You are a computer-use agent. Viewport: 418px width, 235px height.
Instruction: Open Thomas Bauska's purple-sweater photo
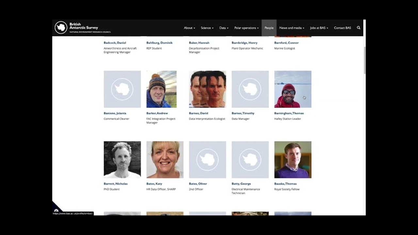[293, 160]
